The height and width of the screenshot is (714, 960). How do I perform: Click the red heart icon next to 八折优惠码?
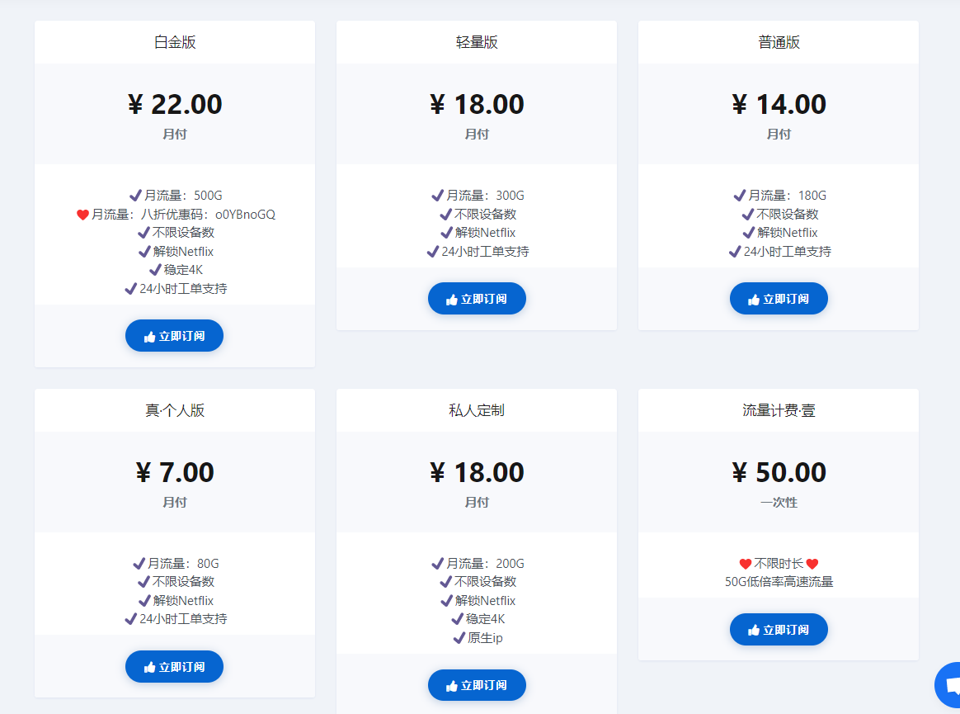(82, 214)
